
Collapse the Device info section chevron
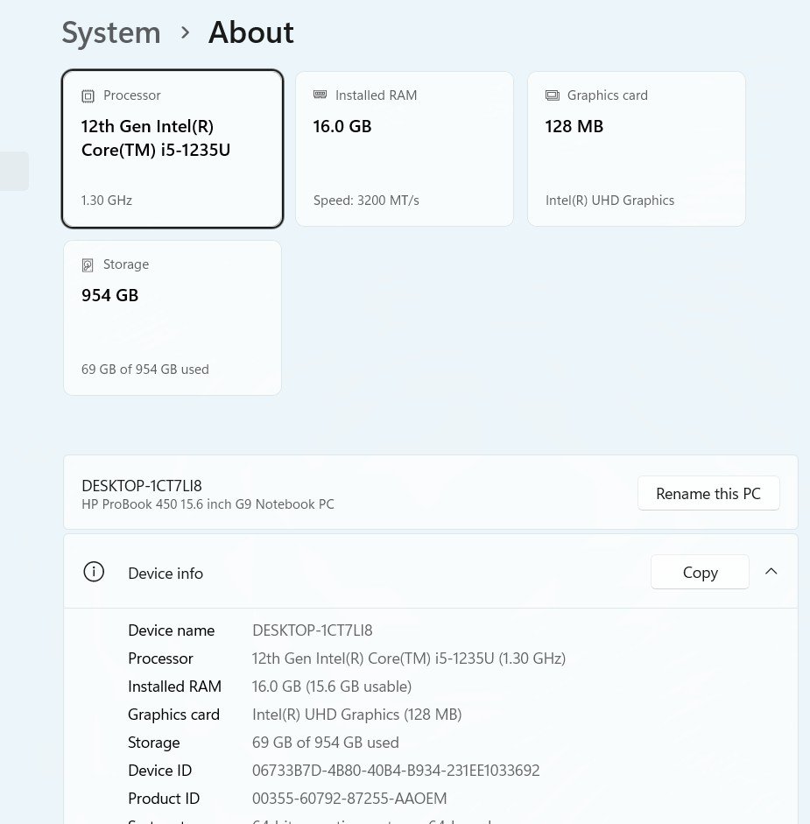pos(771,571)
